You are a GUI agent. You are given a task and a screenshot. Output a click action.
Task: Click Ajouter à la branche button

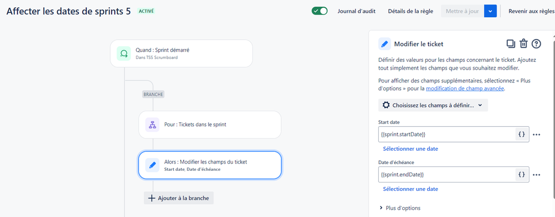pyautogui.click(x=179, y=198)
